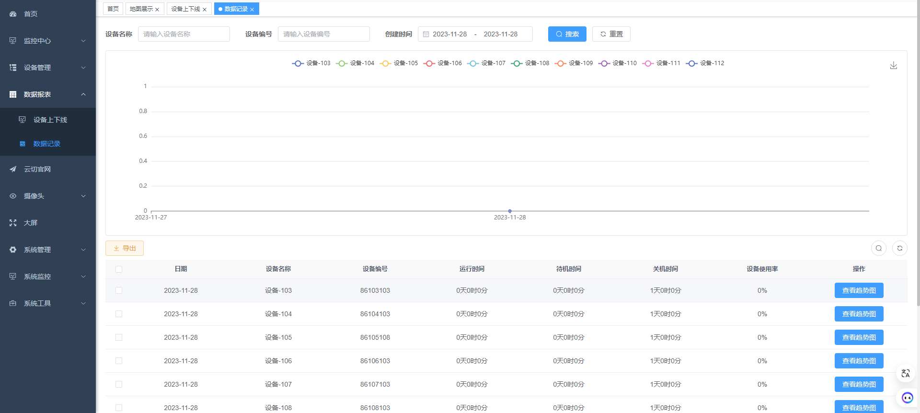The image size is (920, 413).
Task: Switch to the 首页 tab
Action: (113, 9)
